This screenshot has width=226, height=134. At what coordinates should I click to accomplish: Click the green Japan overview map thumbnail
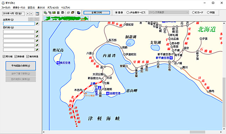click(x=66, y=18)
